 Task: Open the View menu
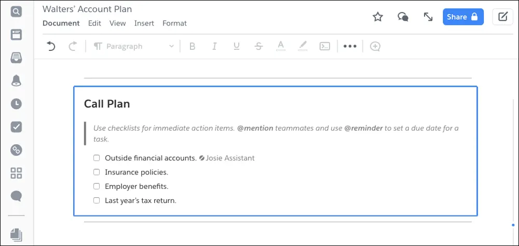[x=117, y=23]
